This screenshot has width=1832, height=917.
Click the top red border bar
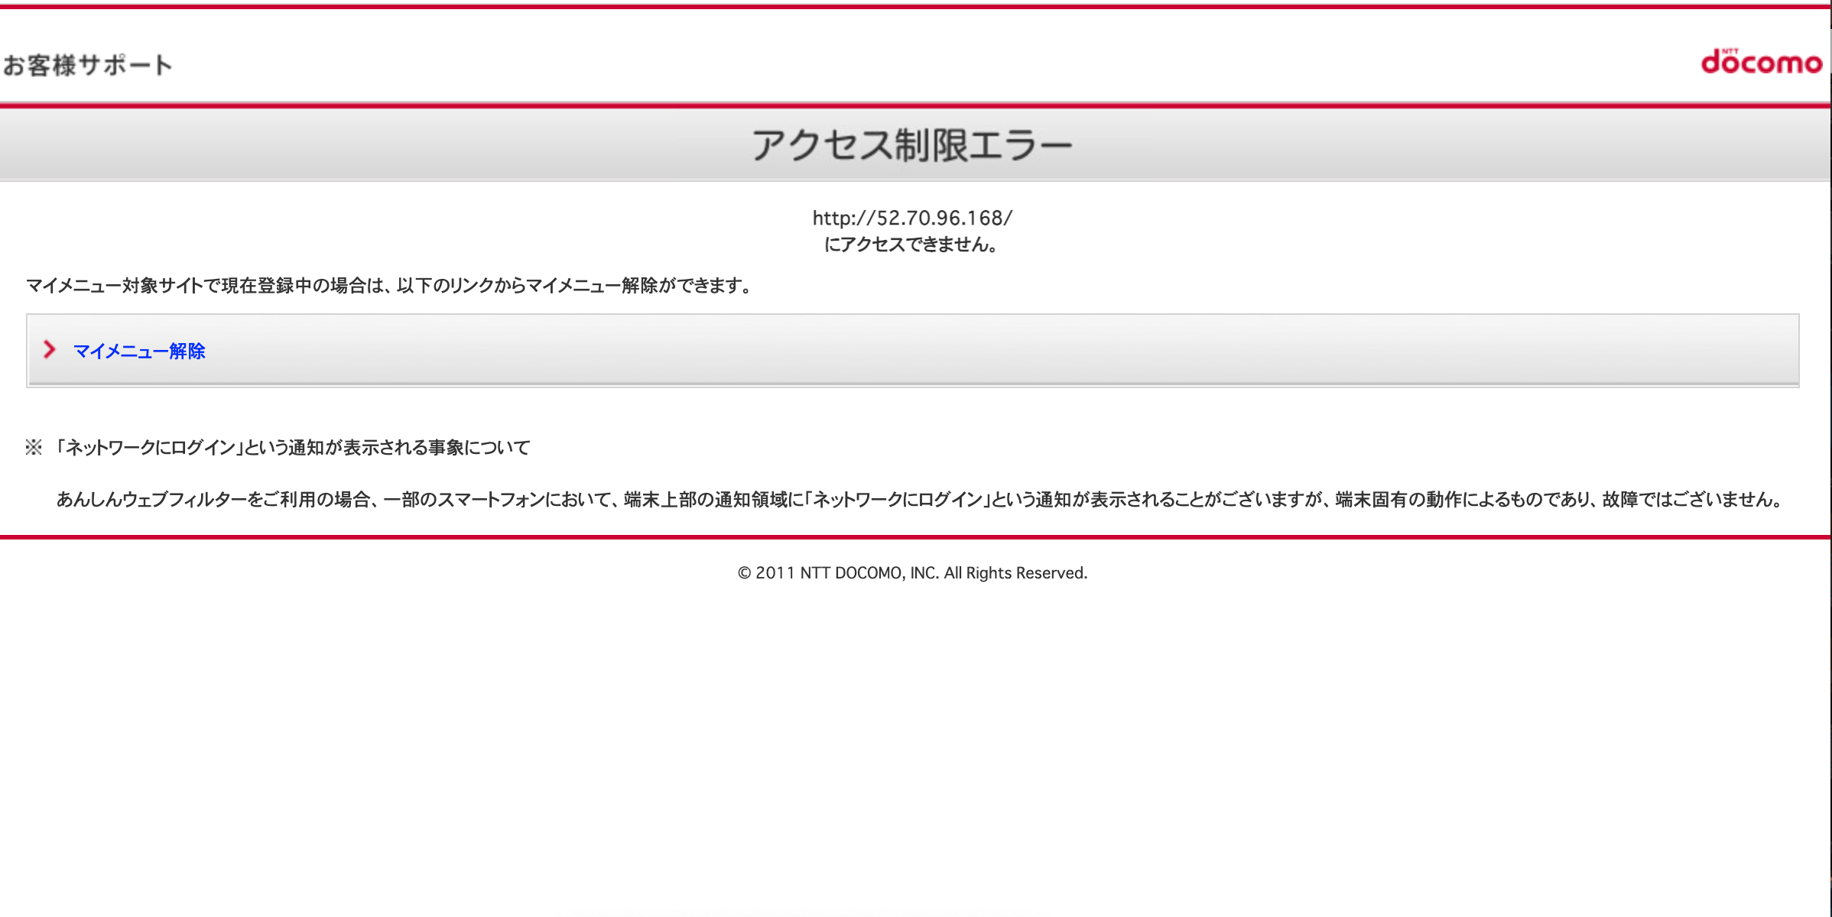click(x=916, y=5)
